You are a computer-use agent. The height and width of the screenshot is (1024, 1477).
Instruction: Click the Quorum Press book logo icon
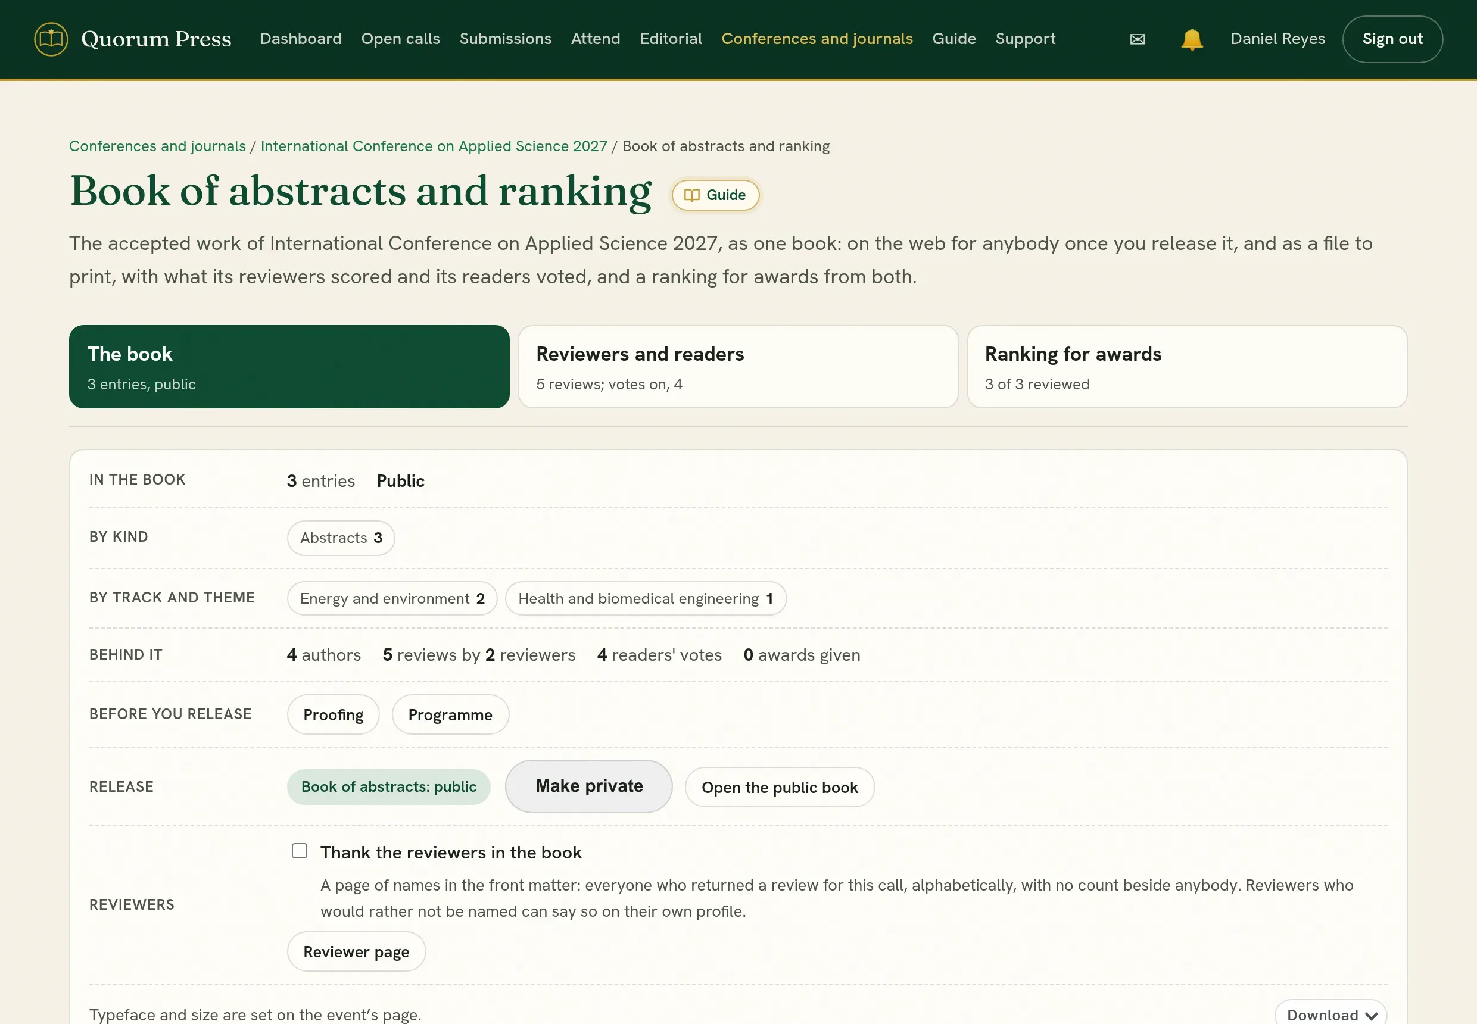click(x=51, y=39)
